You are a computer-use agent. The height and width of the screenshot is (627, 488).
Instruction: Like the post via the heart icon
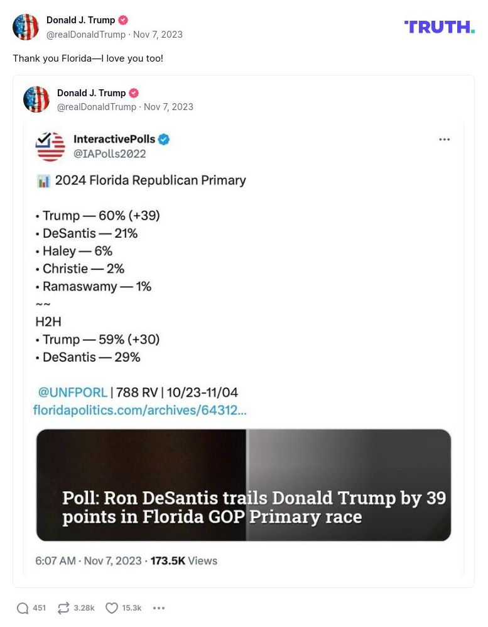coord(112,608)
